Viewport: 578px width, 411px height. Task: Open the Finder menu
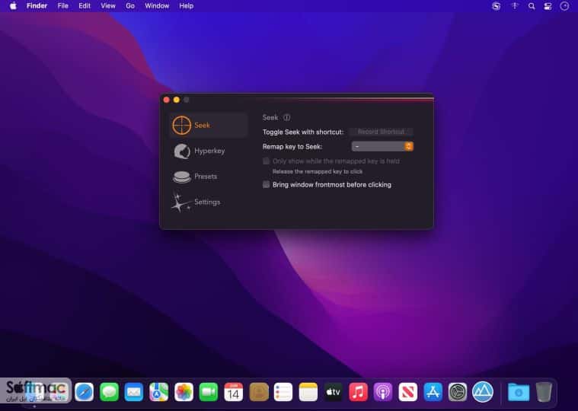coord(37,6)
